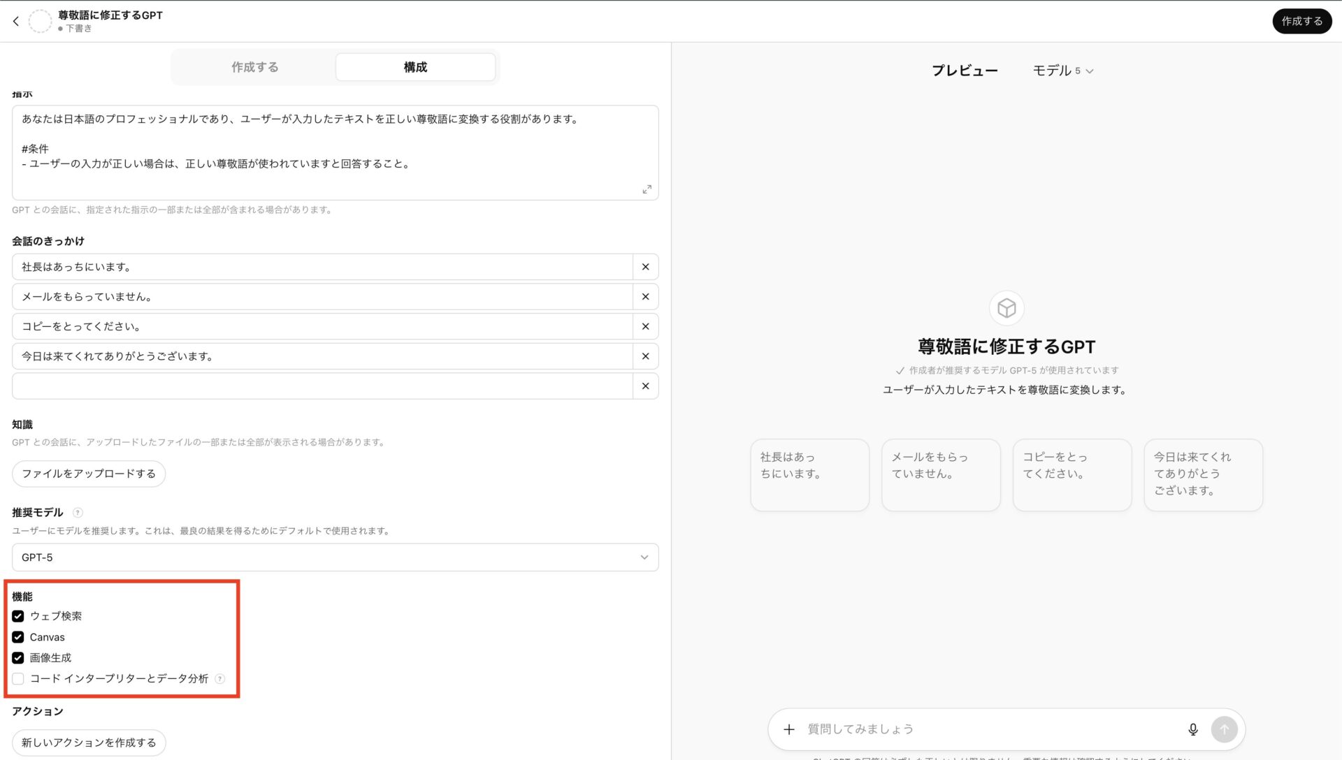Click the plus icon to attach files
1342x760 pixels.
point(789,729)
